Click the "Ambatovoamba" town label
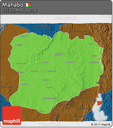 [x=21, y=63]
